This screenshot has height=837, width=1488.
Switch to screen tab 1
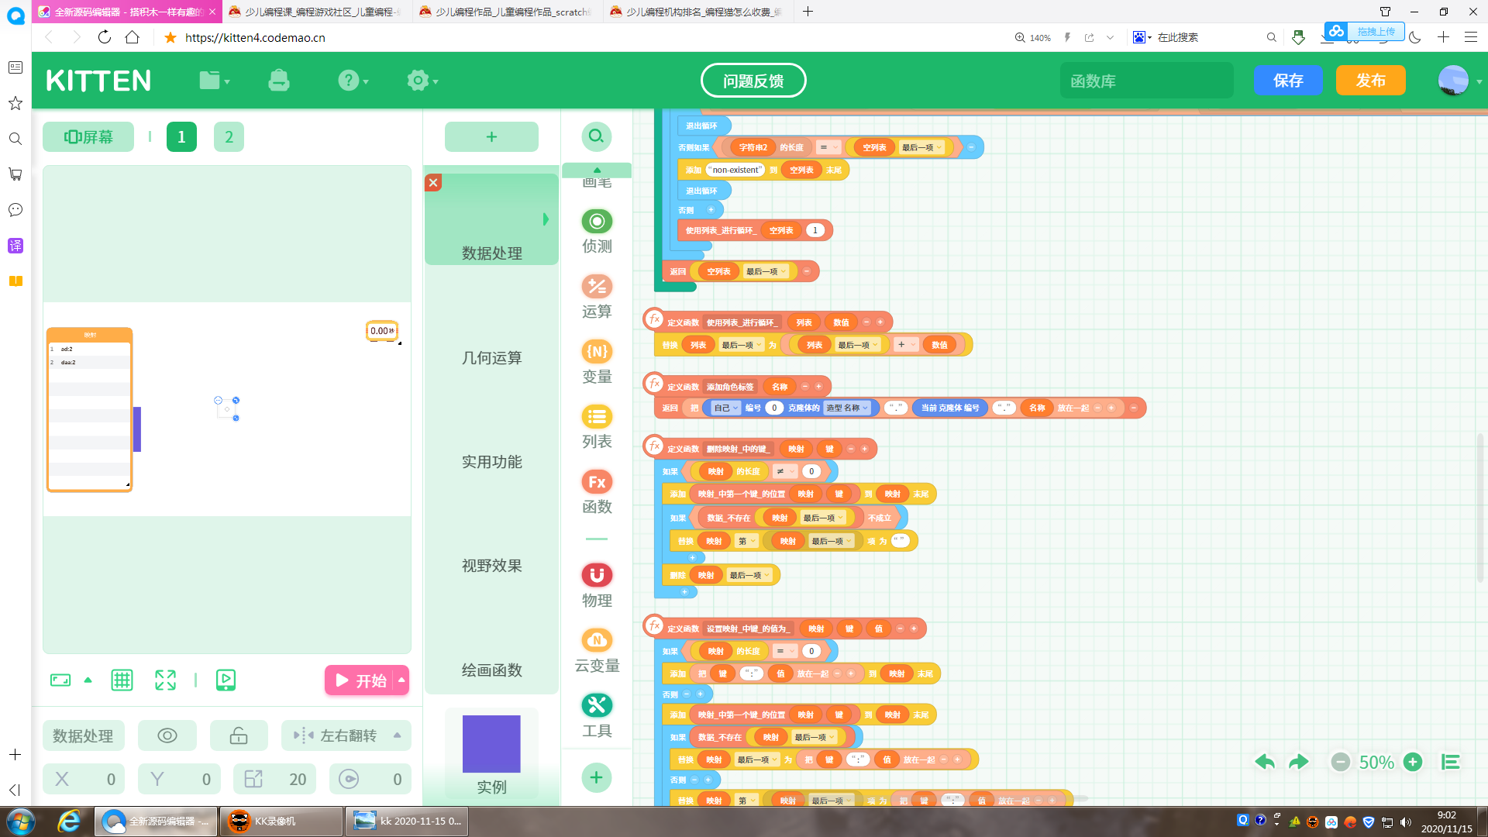click(181, 136)
